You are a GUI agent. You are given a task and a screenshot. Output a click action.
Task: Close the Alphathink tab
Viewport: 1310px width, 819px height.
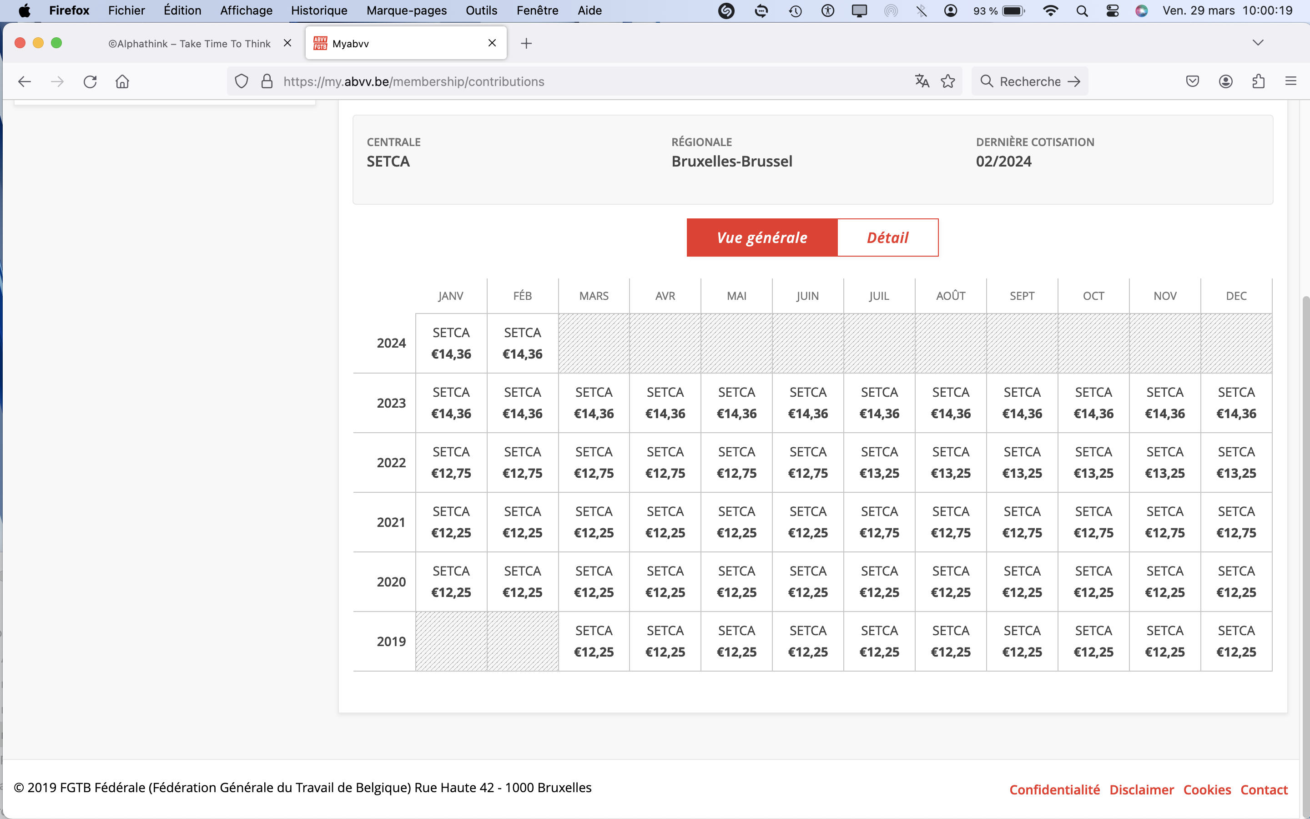click(287, 43)
